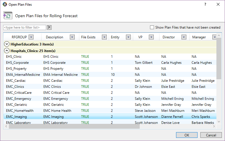Click the Dianne Parnell director cell
The height and width of the screenshot is (141, 225).
(x=172, y=117)
